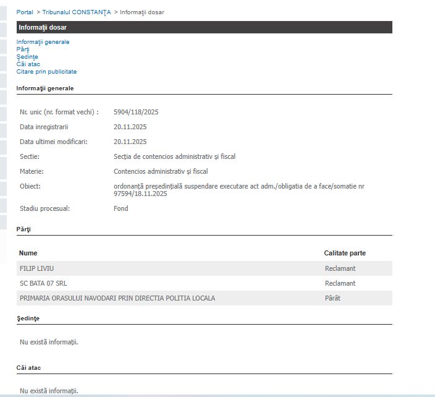
Task: Click the Calitate parte column header
Action: pos(345,253)
